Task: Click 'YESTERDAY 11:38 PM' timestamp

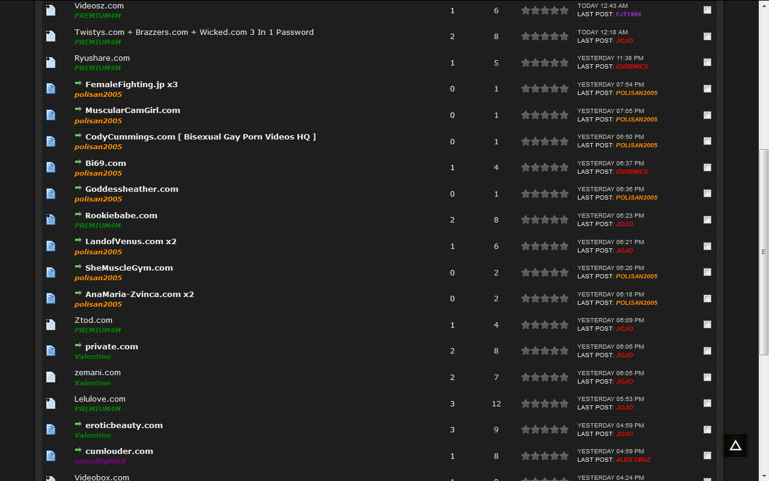Action: point(610,58)
